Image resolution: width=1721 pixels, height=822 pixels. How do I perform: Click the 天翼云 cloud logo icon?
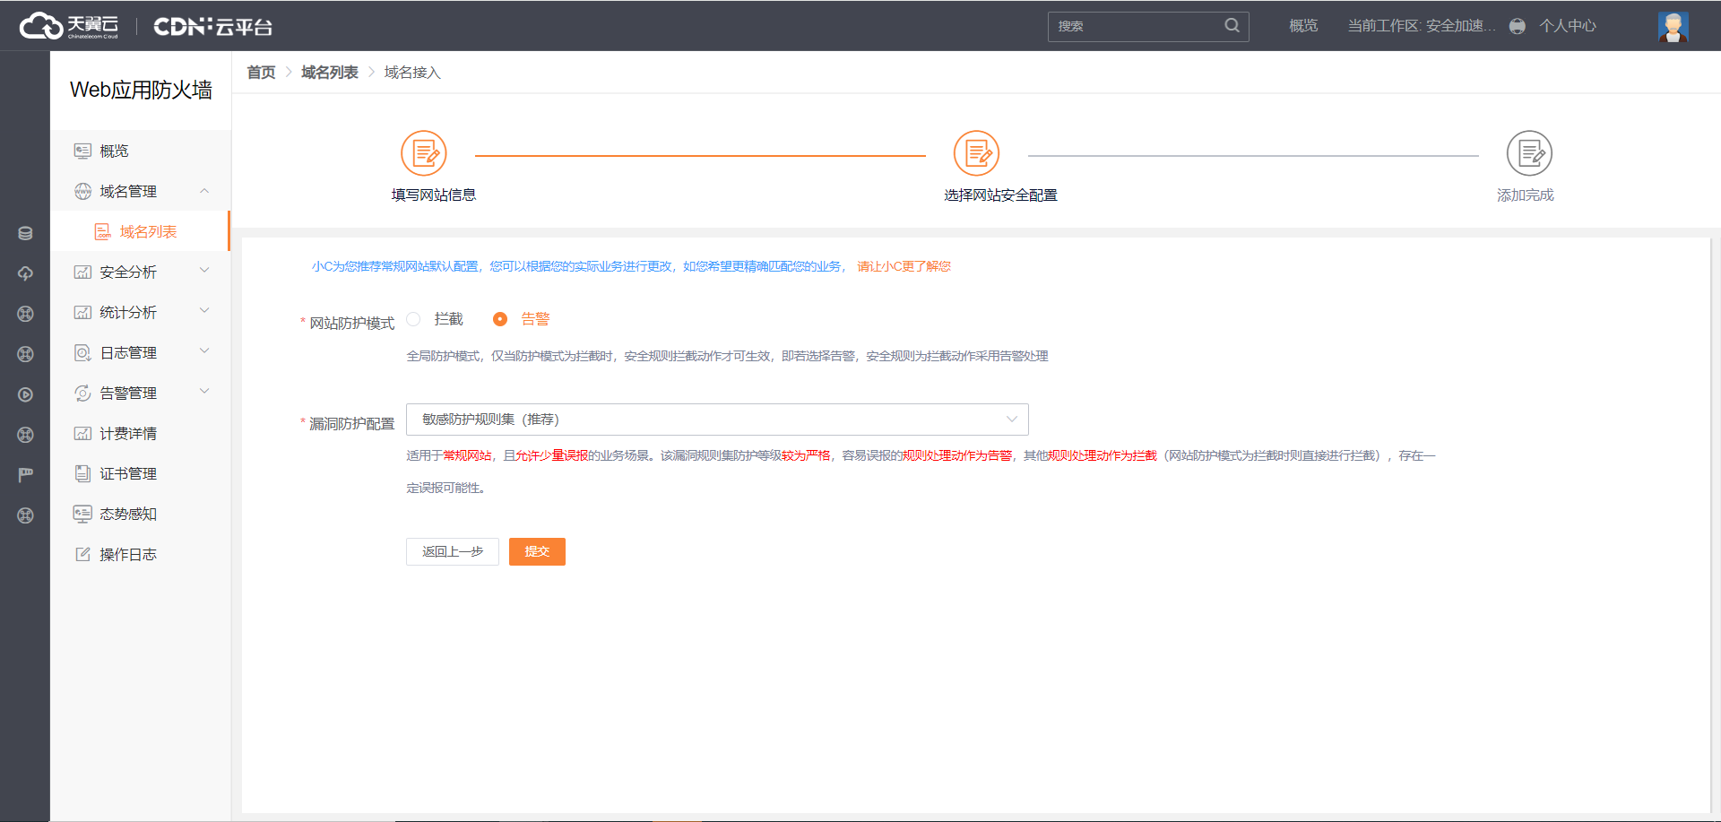[41, 26]
